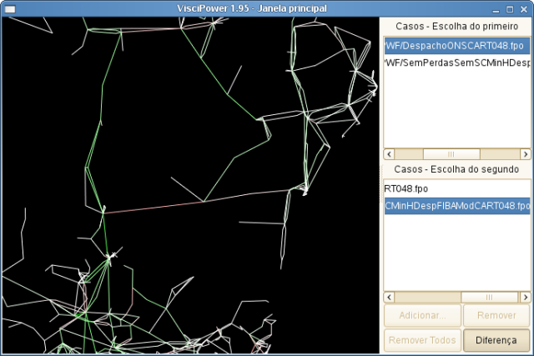Click right arrow of first list scrollbar

click(525, 154)
